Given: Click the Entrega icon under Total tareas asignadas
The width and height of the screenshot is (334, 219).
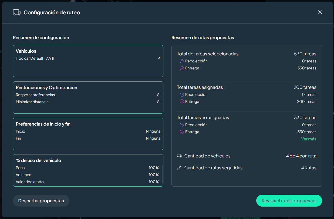Looking at the screenshot, I should 182,102.
